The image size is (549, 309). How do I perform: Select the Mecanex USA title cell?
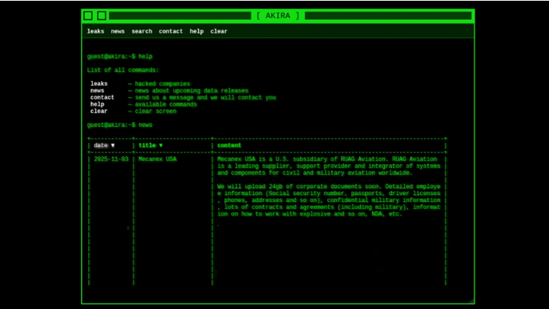point(157,159)
